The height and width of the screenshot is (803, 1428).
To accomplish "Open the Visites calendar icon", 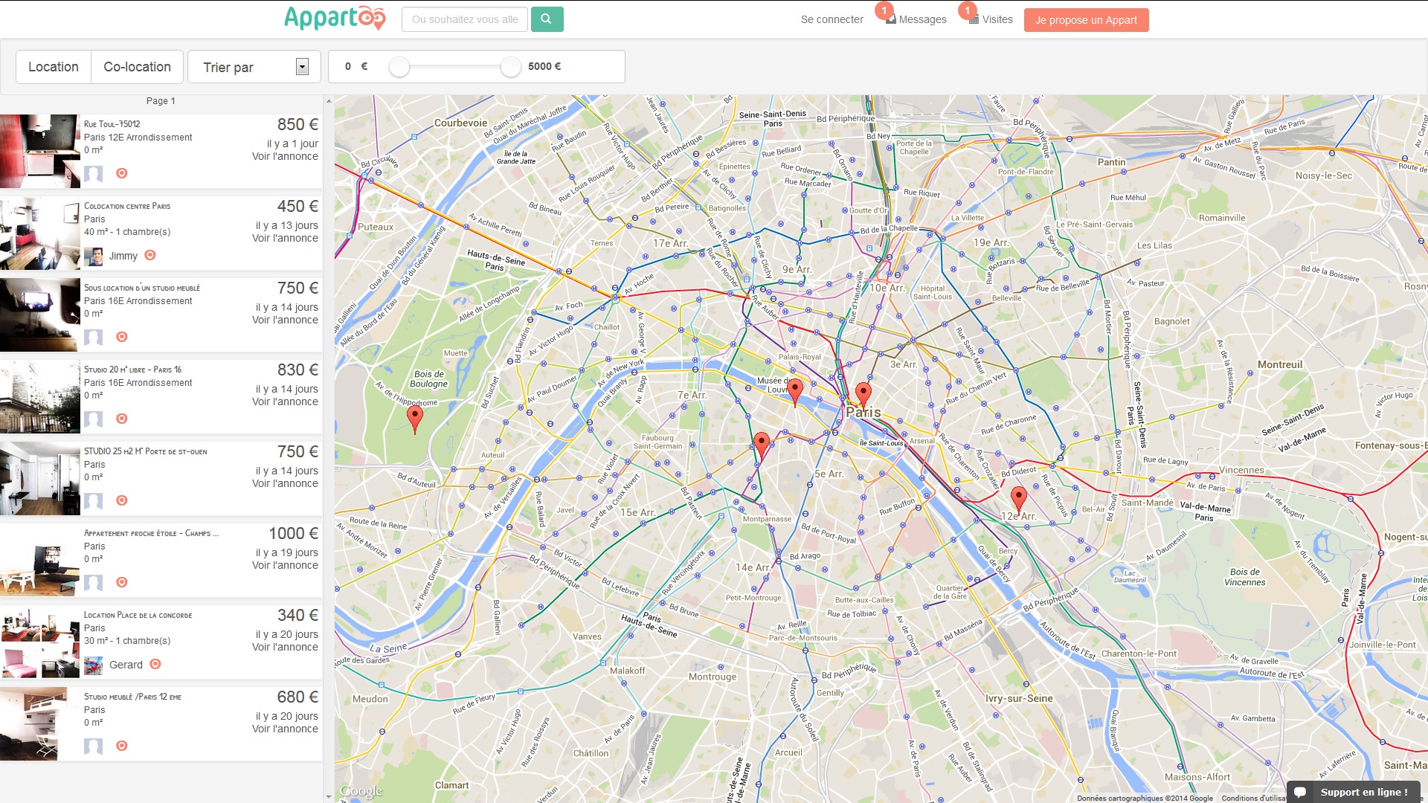I will coord(974,19).
